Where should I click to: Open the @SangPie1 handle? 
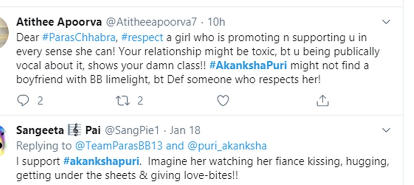click(132, 130)
